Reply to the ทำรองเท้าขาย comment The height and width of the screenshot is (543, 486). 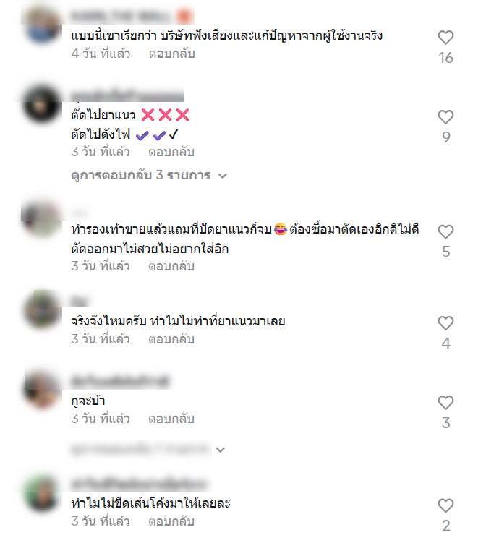171,266
